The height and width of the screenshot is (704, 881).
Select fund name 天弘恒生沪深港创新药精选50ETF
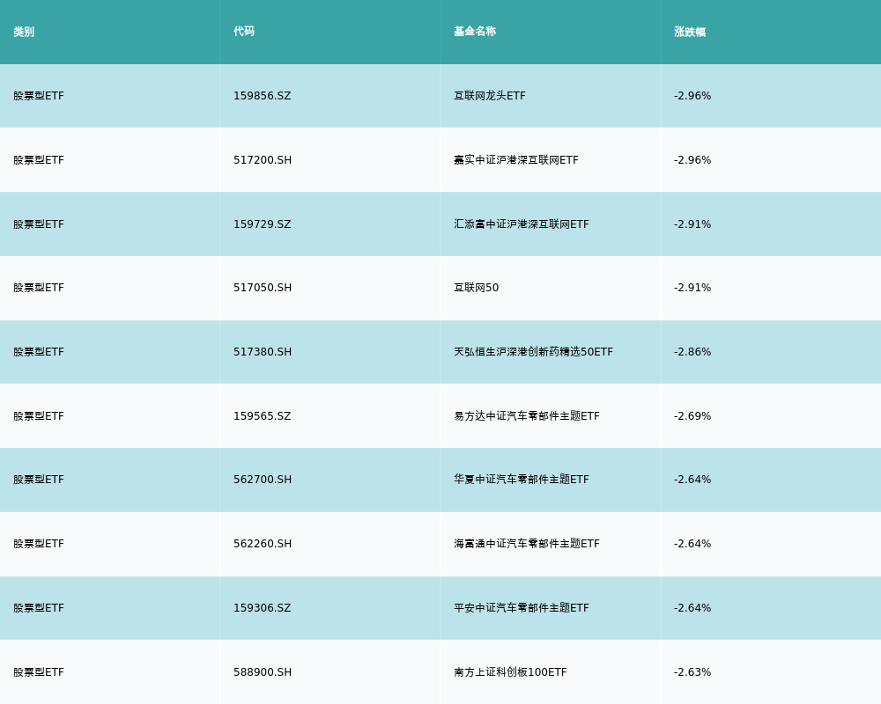533,352
